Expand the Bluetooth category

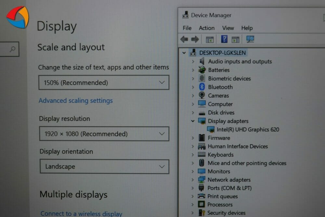[x=193, y=87]
